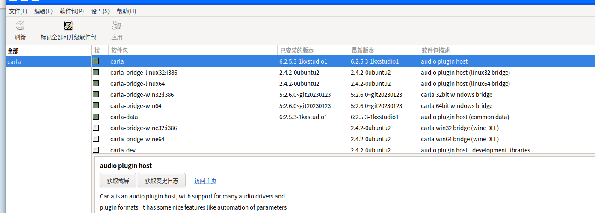Open the 访问主页 link

(205, 181)
